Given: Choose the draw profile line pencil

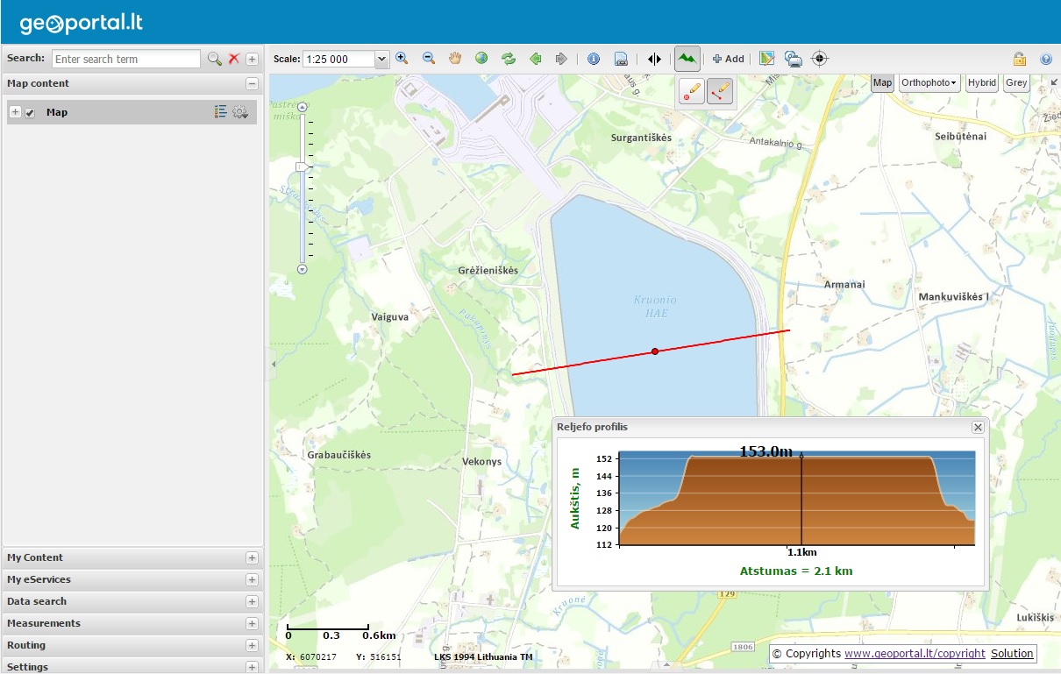Looking at the screenshot, I should pyautogui.click(x=720, y=90).
